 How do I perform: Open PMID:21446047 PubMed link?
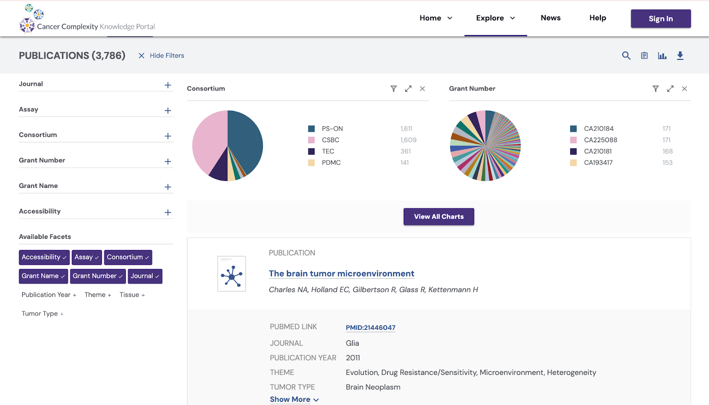[370, 327]
